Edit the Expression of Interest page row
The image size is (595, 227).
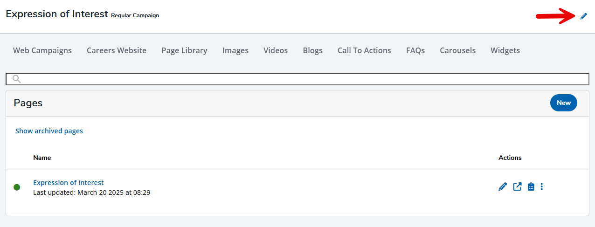pyautogui.click(x=503, y=187)
